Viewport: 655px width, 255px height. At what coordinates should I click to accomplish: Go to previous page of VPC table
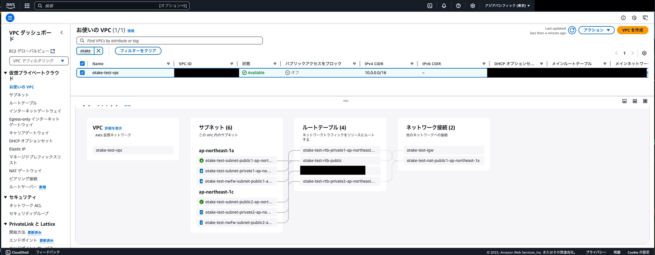click(x=616, y=53)
